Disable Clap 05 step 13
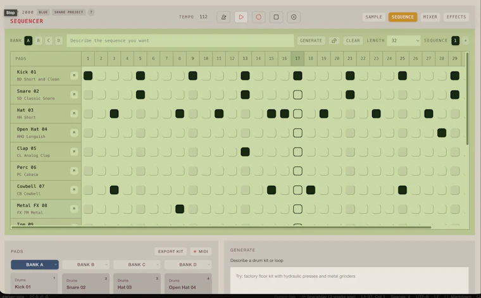 coord(245,152)
